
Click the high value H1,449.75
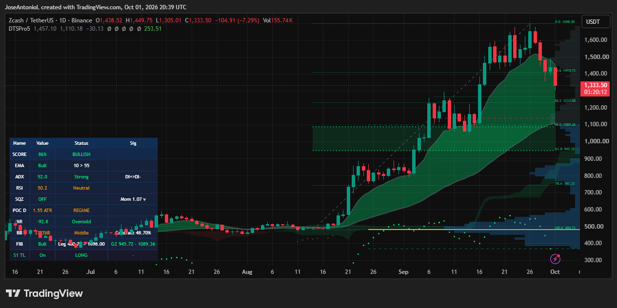click(x=139, y=20)
